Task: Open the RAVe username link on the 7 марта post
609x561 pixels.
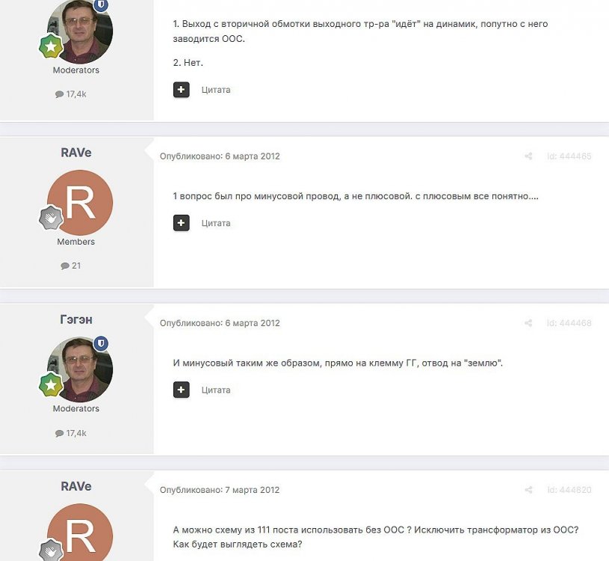Action: [76, 486]
